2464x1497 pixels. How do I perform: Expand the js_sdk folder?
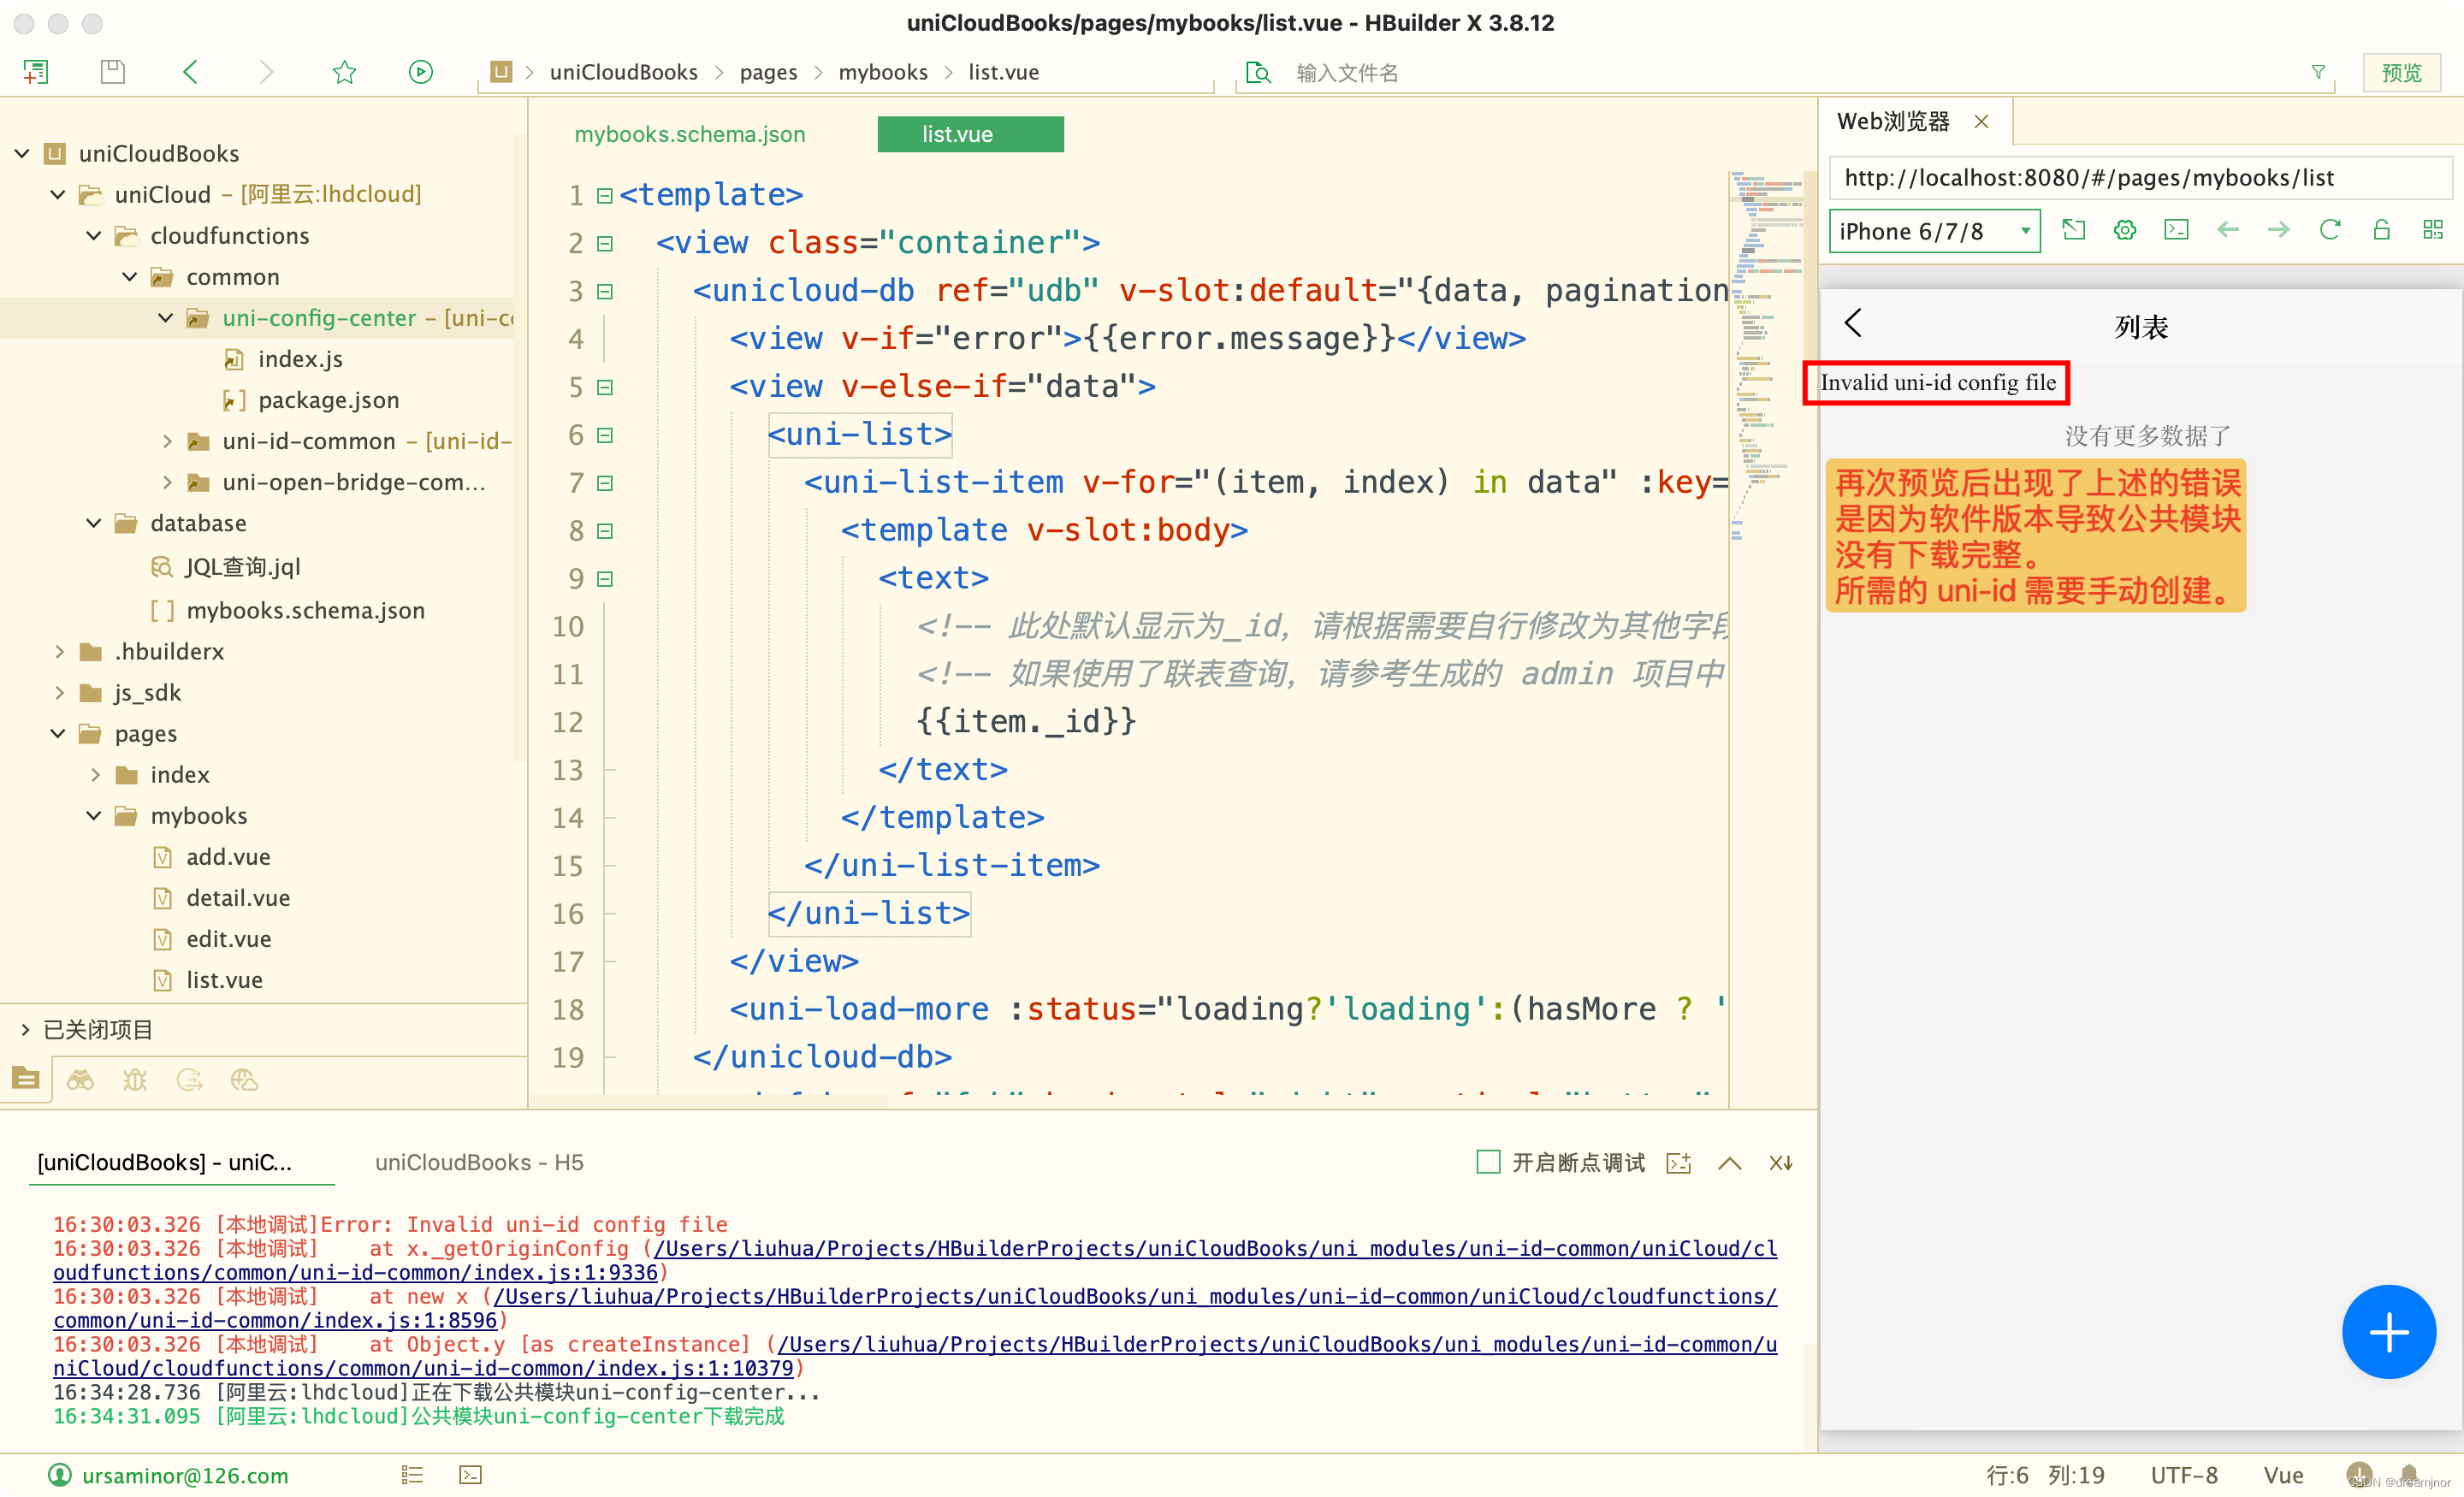[x=59, y=692]
